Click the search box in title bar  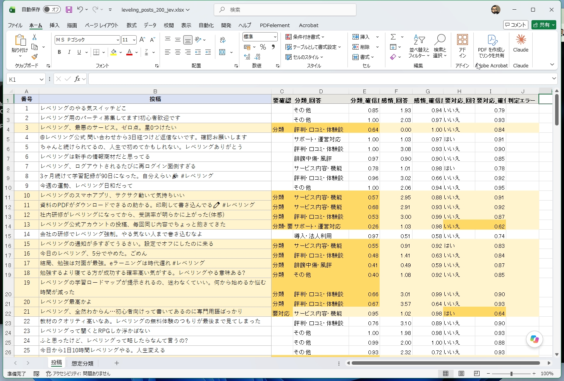[285, 10]
